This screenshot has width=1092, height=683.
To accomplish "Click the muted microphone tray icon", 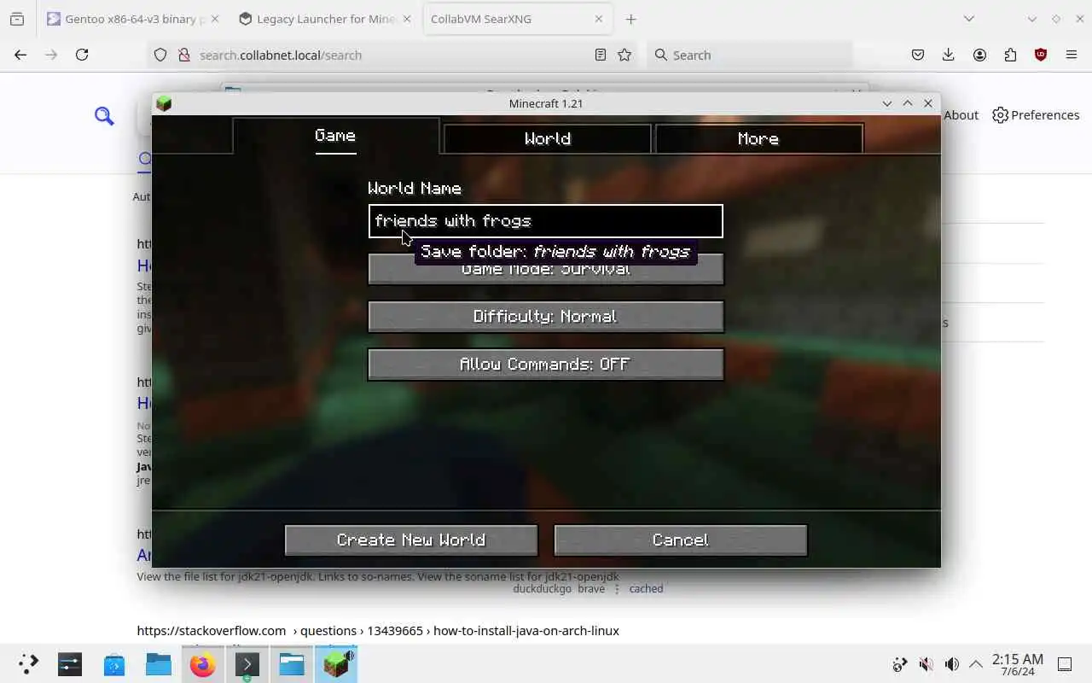I will coord(926,664).
